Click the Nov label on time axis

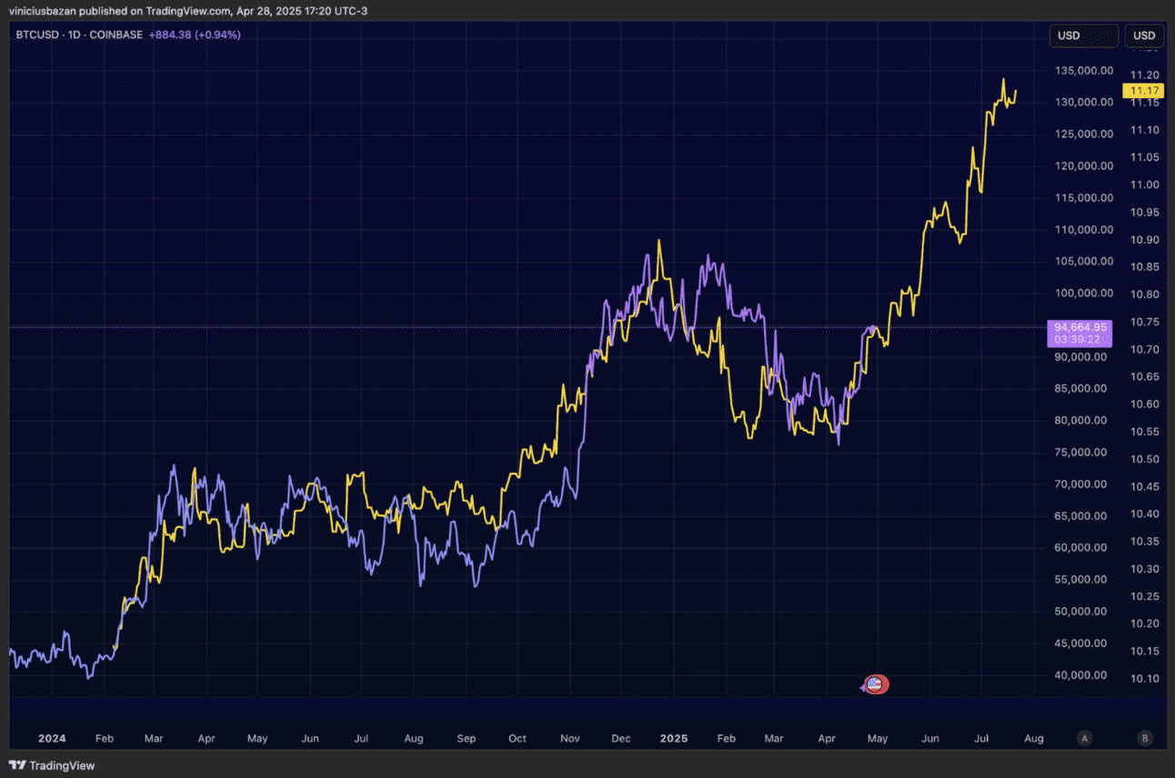pos(569,739)
